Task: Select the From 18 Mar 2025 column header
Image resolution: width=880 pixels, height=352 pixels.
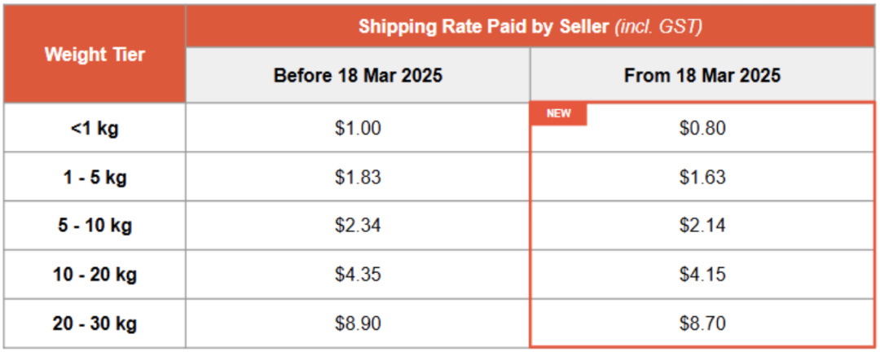Action: click(x=702, y=76)
